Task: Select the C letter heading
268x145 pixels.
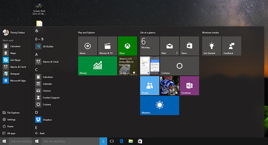Action: click(x=36, y=70)
